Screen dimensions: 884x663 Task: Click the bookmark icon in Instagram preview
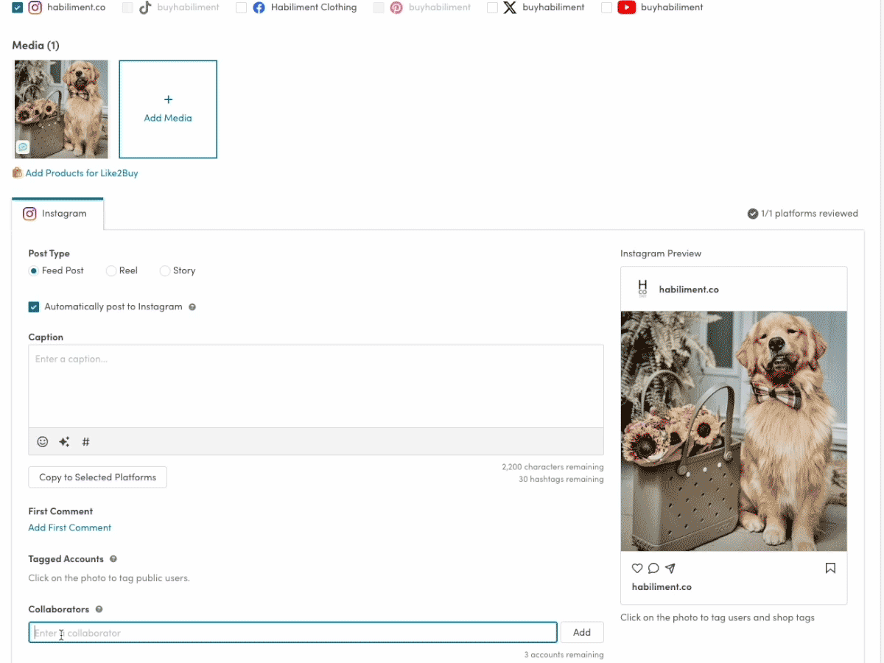coord(830,568)
